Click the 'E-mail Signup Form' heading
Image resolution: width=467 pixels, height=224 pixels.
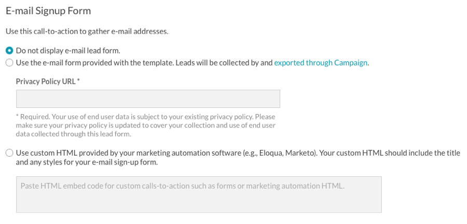click(48, 11)
